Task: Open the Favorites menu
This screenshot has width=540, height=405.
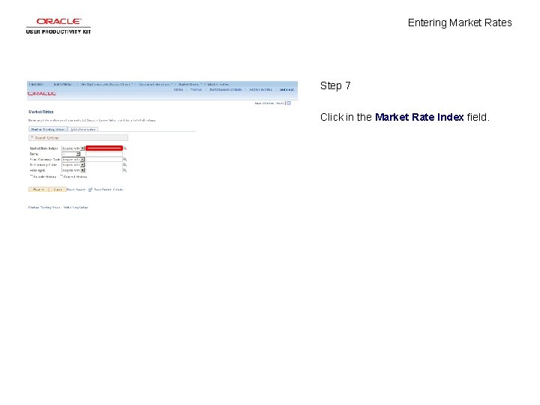Action: [x=37, y=84]
